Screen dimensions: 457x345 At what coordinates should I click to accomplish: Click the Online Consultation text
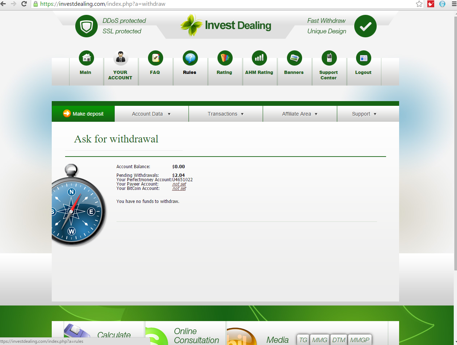point(196,336)
